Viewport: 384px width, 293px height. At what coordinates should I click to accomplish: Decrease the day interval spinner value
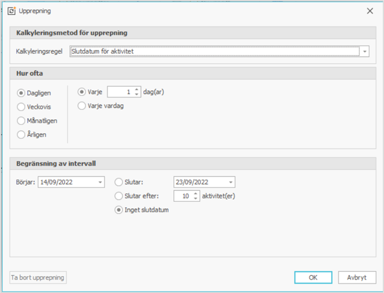pos(137,94)
